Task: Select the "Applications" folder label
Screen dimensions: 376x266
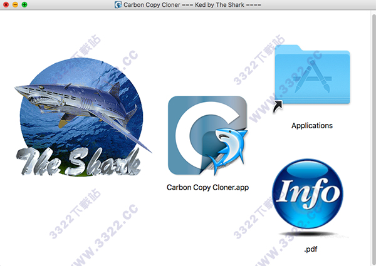Action: 312,125
